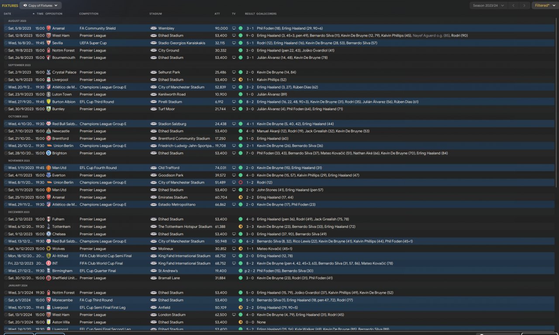Screen dimensions: 559x335
Task: Click the green win indicator in the Brentford row
Action: click(x=240, y=139)
